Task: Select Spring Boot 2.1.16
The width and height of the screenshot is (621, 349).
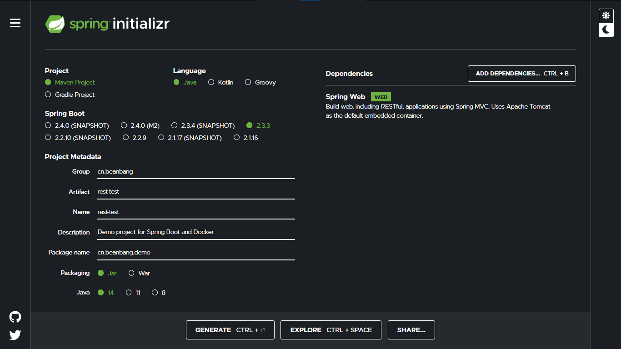Action: pos(246,138)
